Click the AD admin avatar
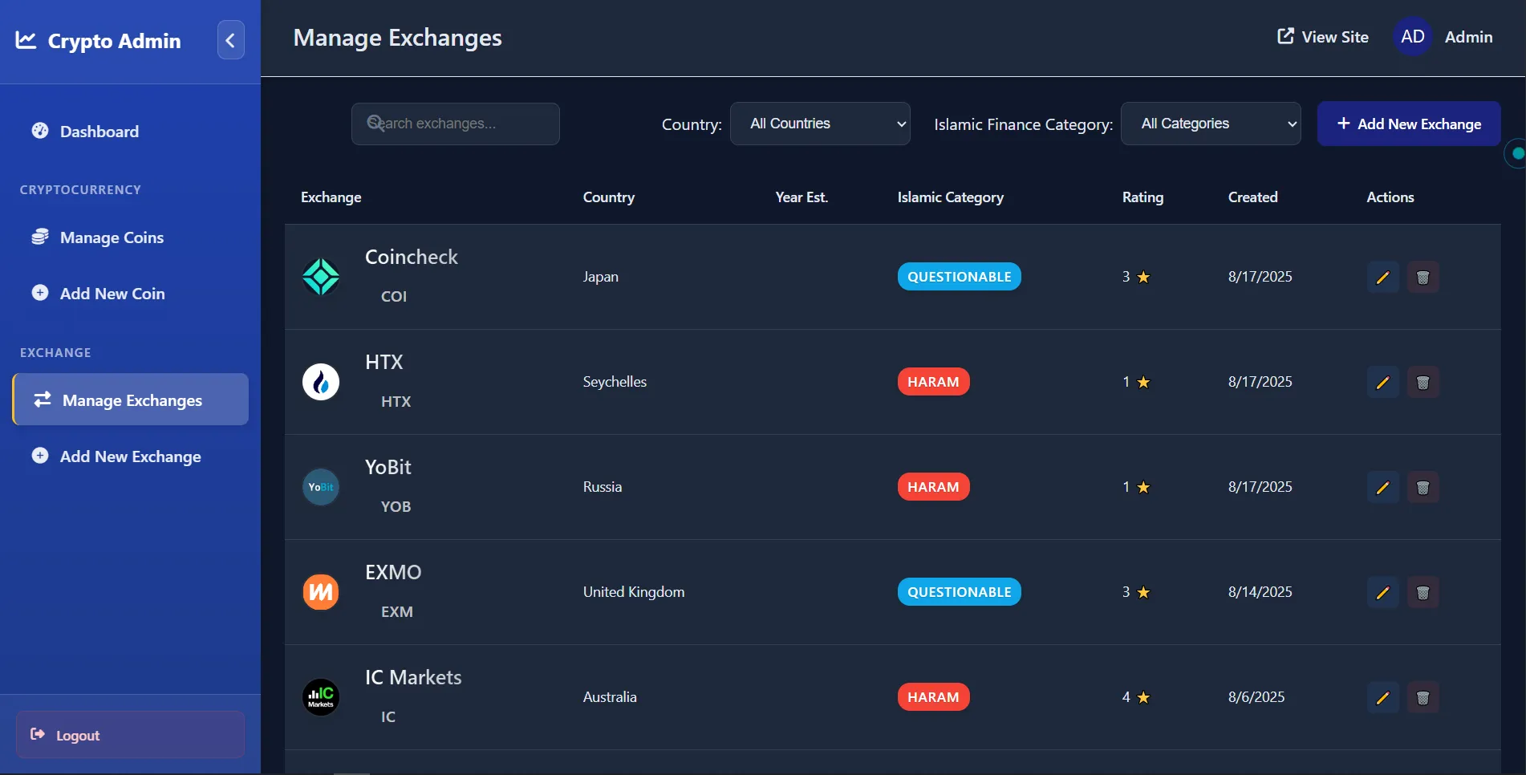This screenshot has height=775, width=1526. pyautogui.click(x=1413, y=37)
